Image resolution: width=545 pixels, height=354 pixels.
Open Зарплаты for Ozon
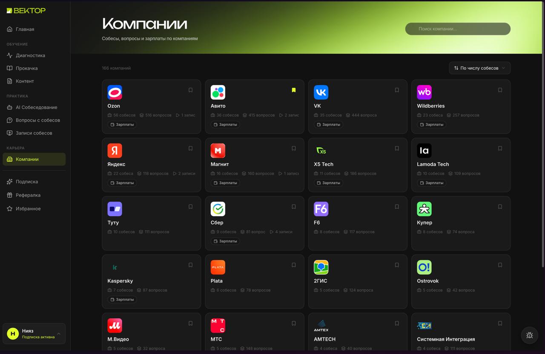[x=122, y=125]
